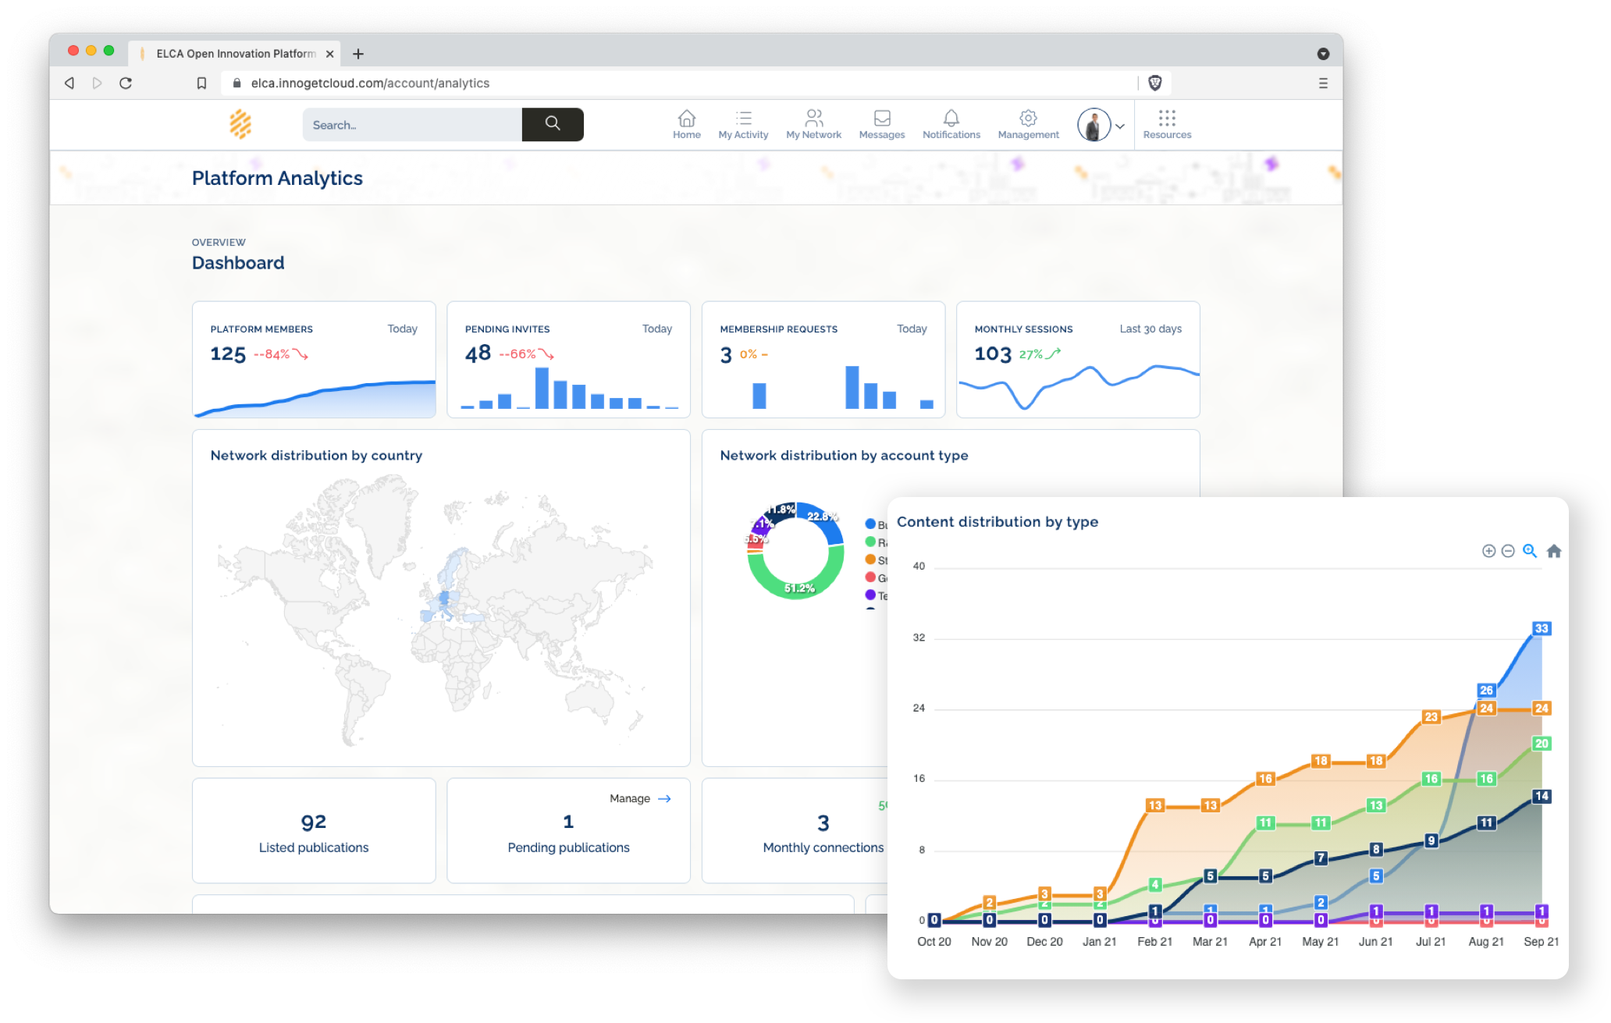Click Listed publications count 92
The image size is (1611, 1023).
coord(314,822)
